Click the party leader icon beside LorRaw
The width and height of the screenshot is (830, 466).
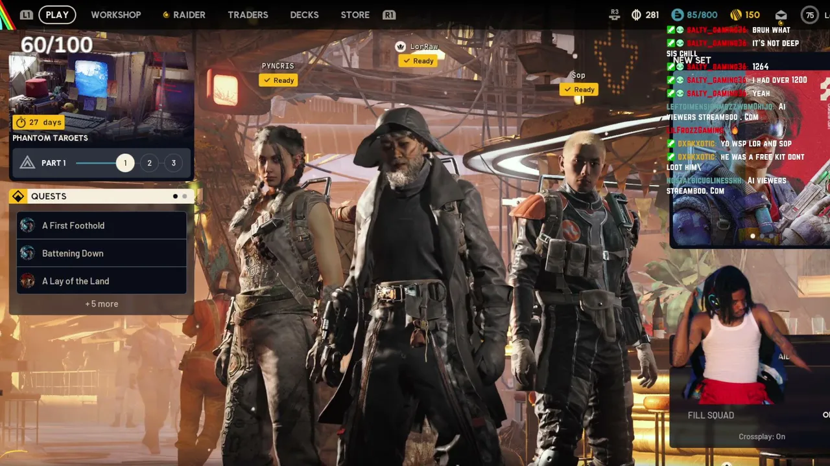click(401, 47)
